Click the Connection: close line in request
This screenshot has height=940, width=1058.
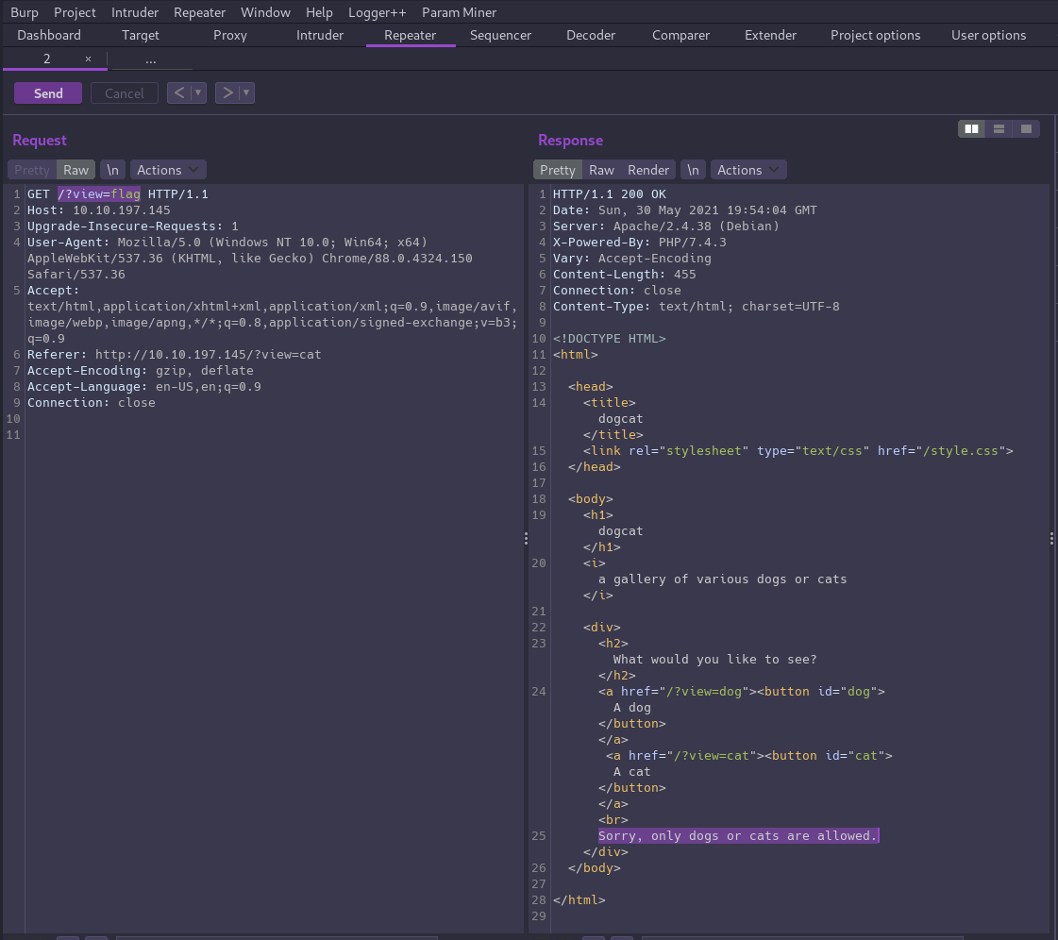pyautogui.click(x=92, y=403)
